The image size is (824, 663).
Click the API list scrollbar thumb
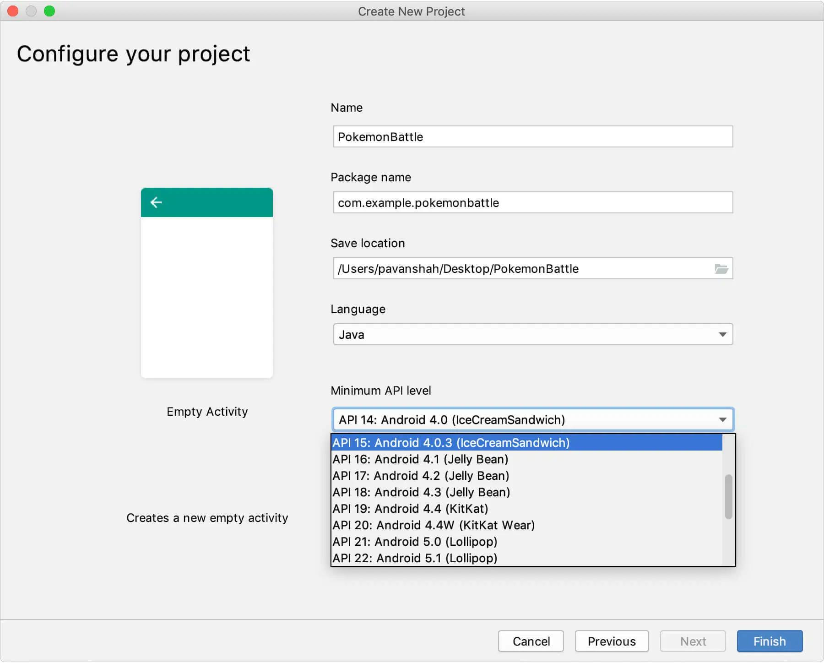click(x=728, y=497)
